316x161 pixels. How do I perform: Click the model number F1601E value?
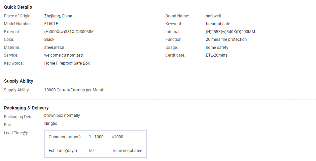(51, 24)
